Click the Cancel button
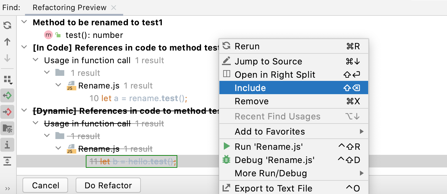 [x=45, y=185]
